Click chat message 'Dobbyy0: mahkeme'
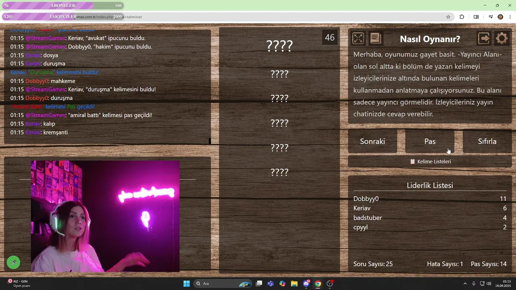516x290 pixels. (43, 81)
